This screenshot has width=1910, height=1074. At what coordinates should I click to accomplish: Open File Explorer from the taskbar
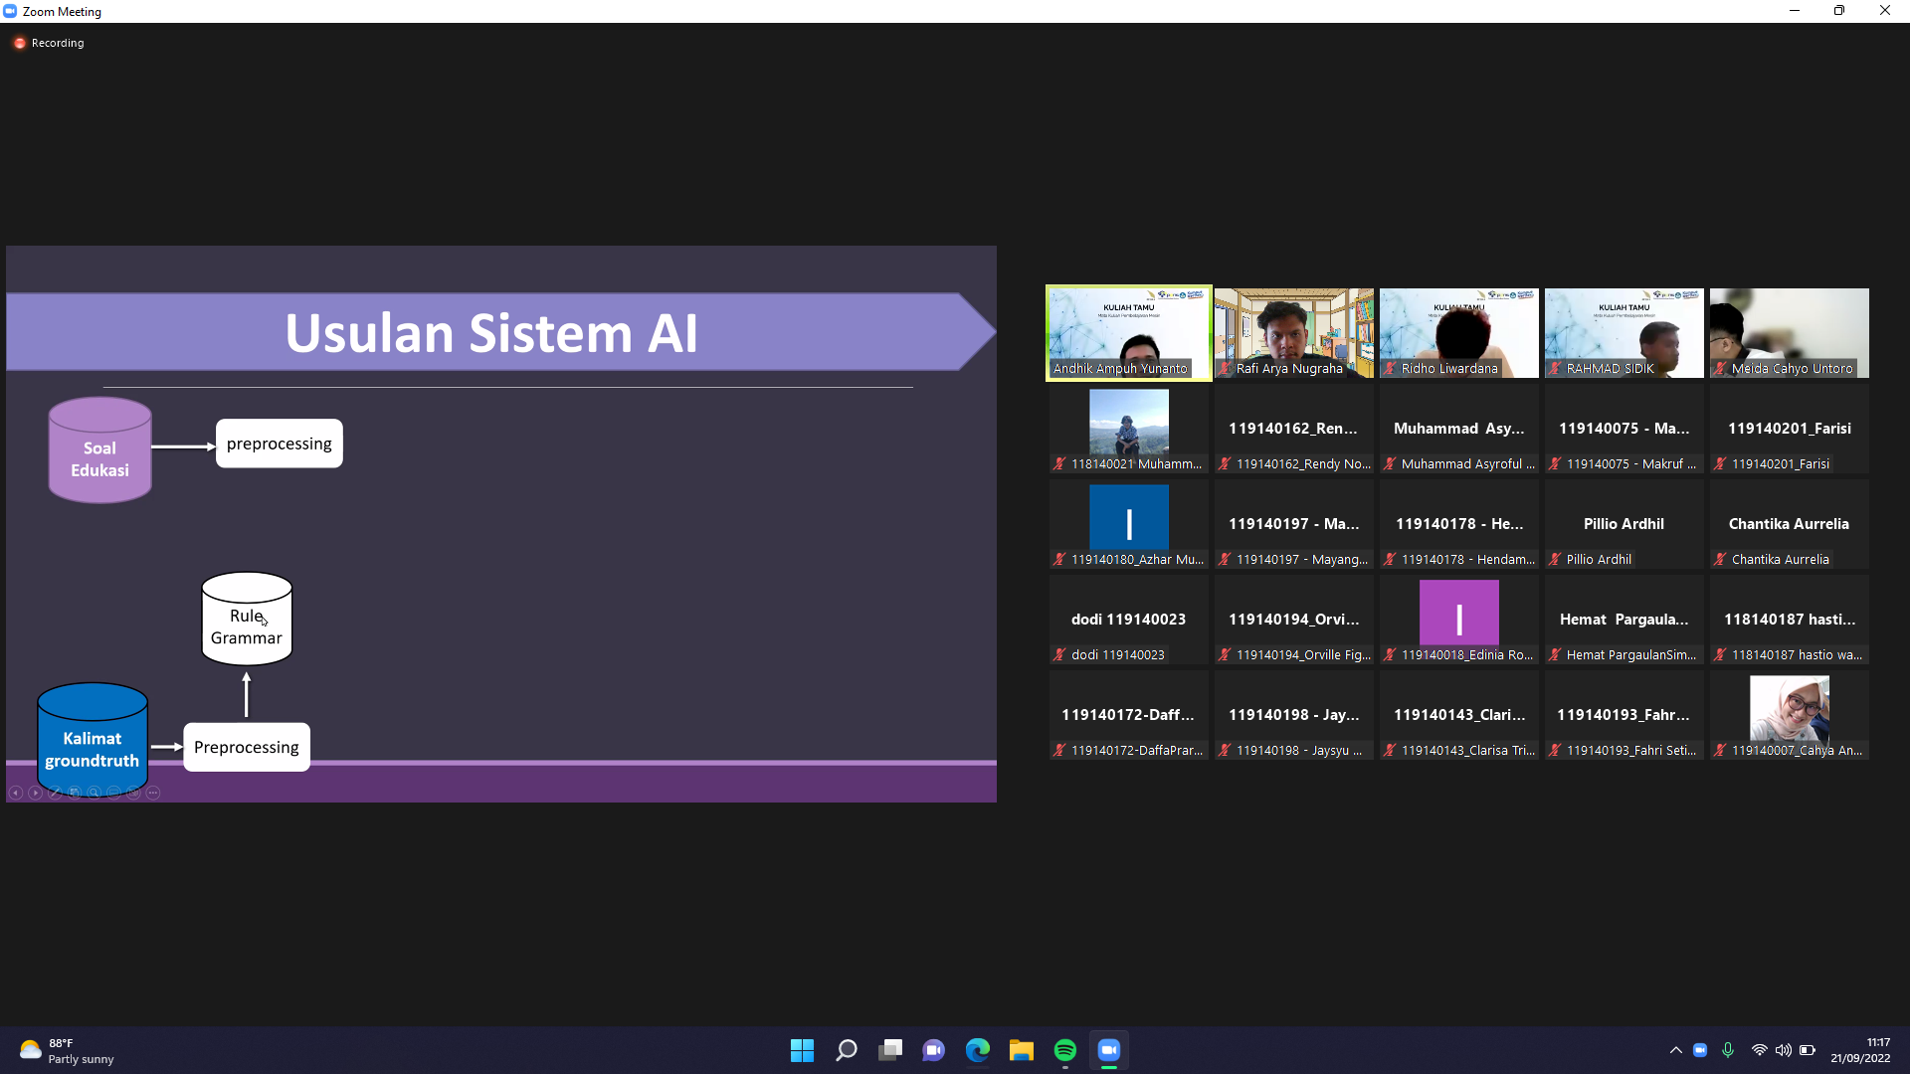[x=1021, y=1050]
